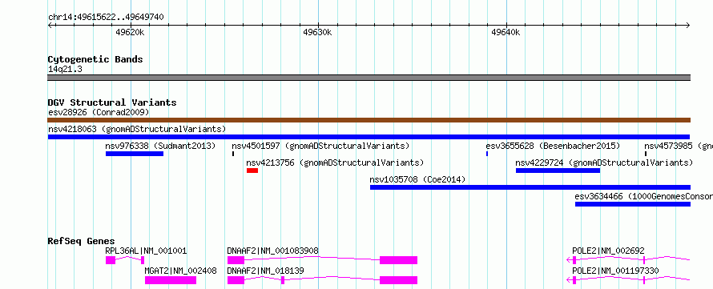Open nsv976338 (Sudmant2013) variant label
Screen dimensions: 713x289
(160, 146)
